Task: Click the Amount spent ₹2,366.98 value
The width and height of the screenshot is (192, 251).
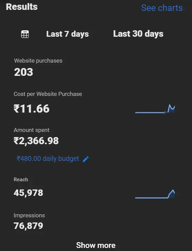Action: pos(36,141)
